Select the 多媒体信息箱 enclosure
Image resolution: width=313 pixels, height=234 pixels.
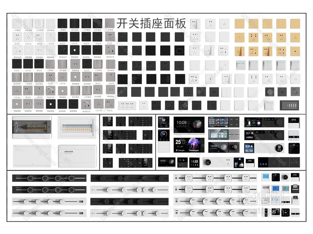point(77,156)
